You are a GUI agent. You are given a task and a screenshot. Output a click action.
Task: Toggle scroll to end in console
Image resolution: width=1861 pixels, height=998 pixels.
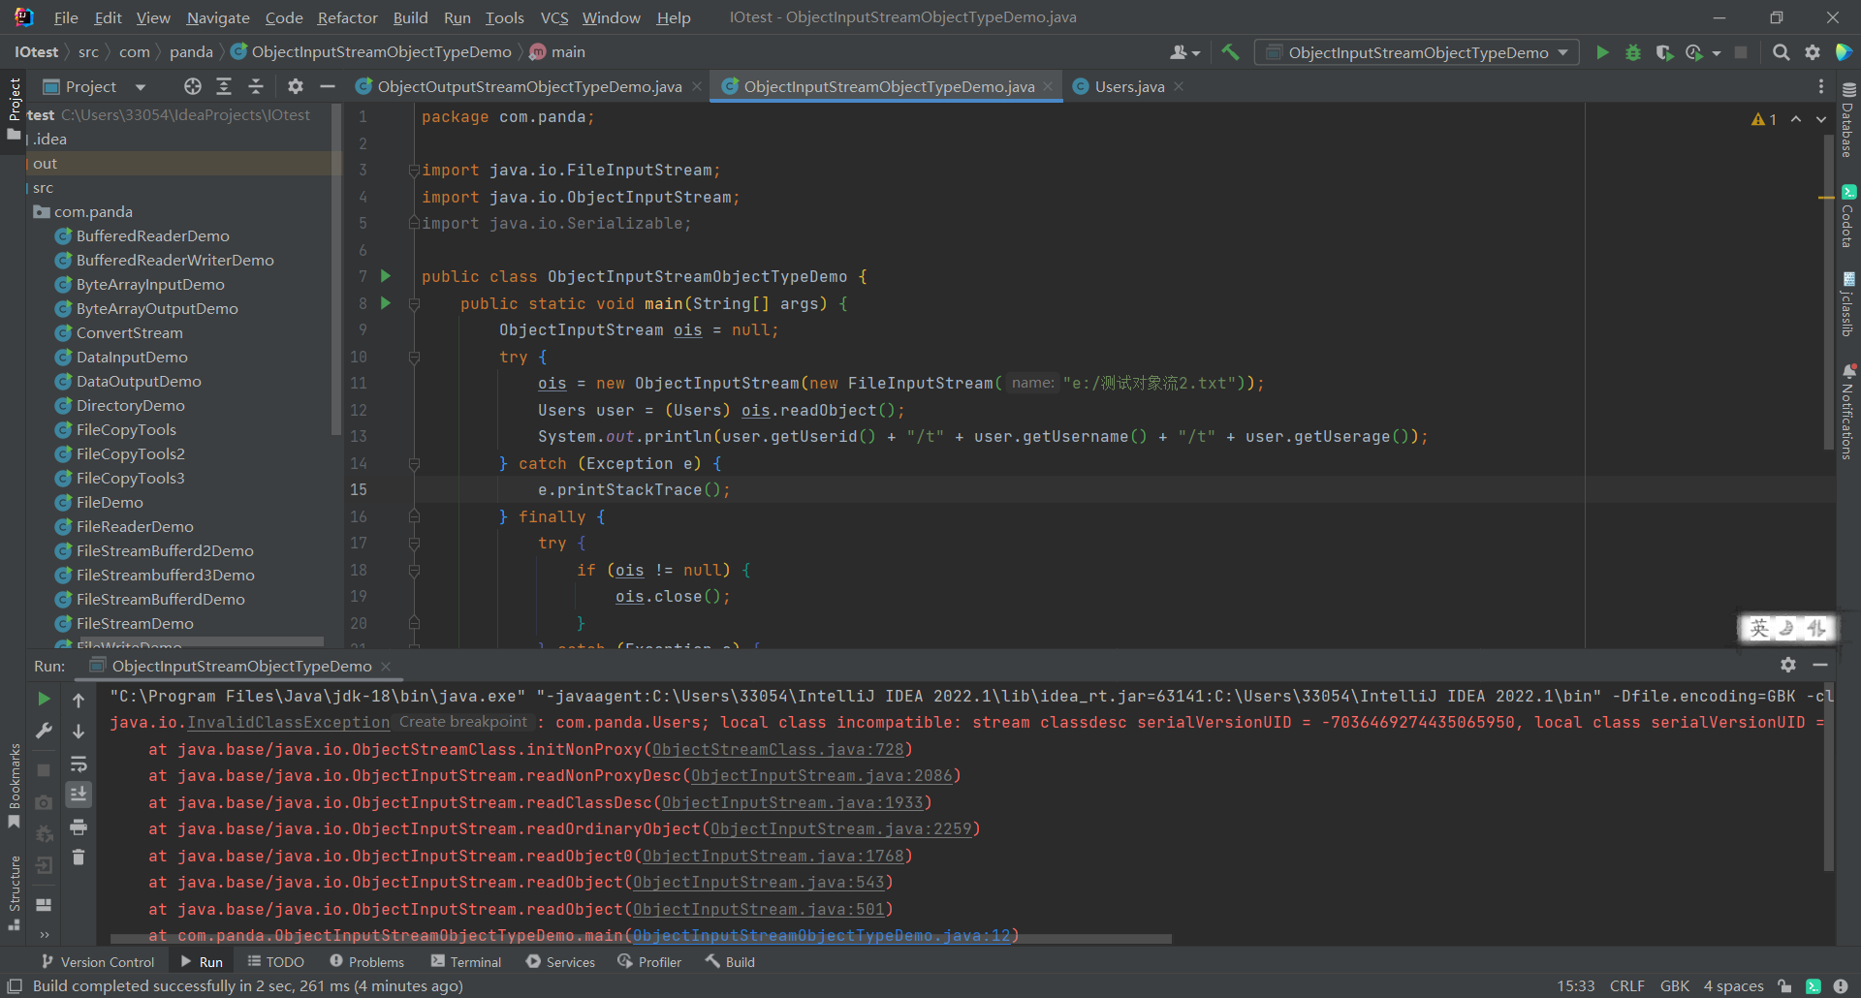tap(79, 795)
